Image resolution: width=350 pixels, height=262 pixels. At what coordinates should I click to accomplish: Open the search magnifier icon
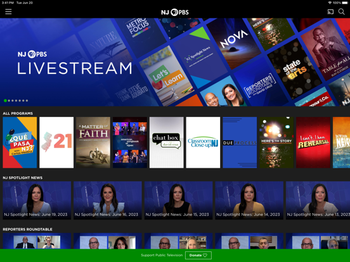click(x=341, y=11)
